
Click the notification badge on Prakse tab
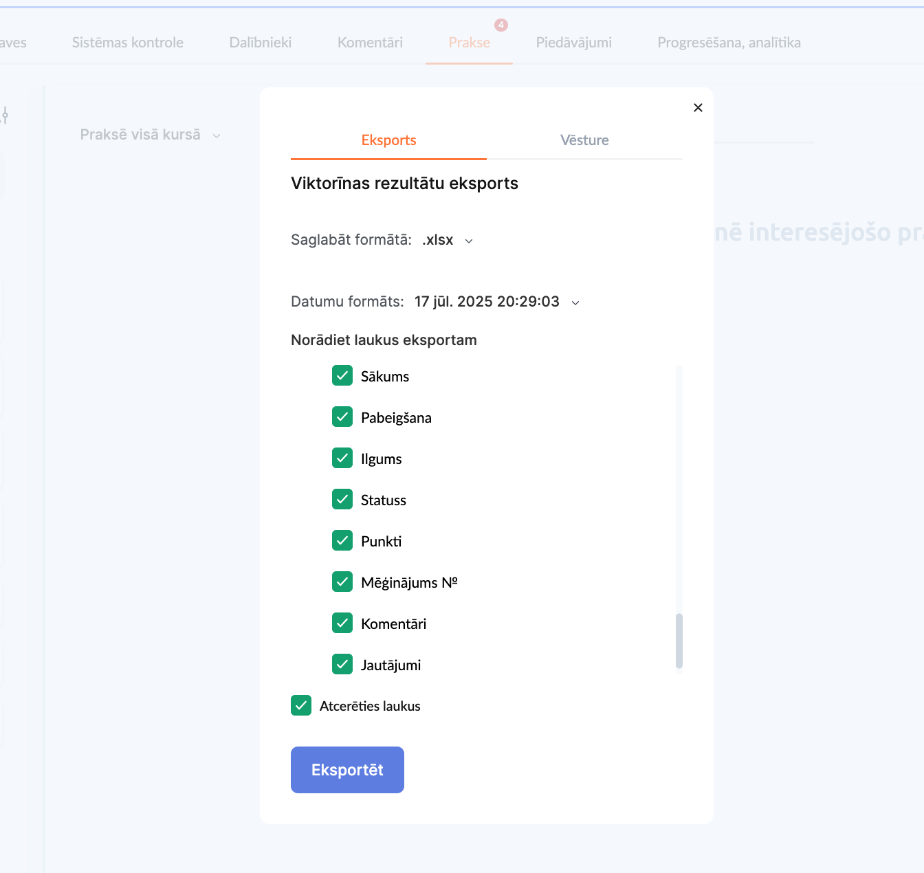pyautogui.click(x=501, y=25)
